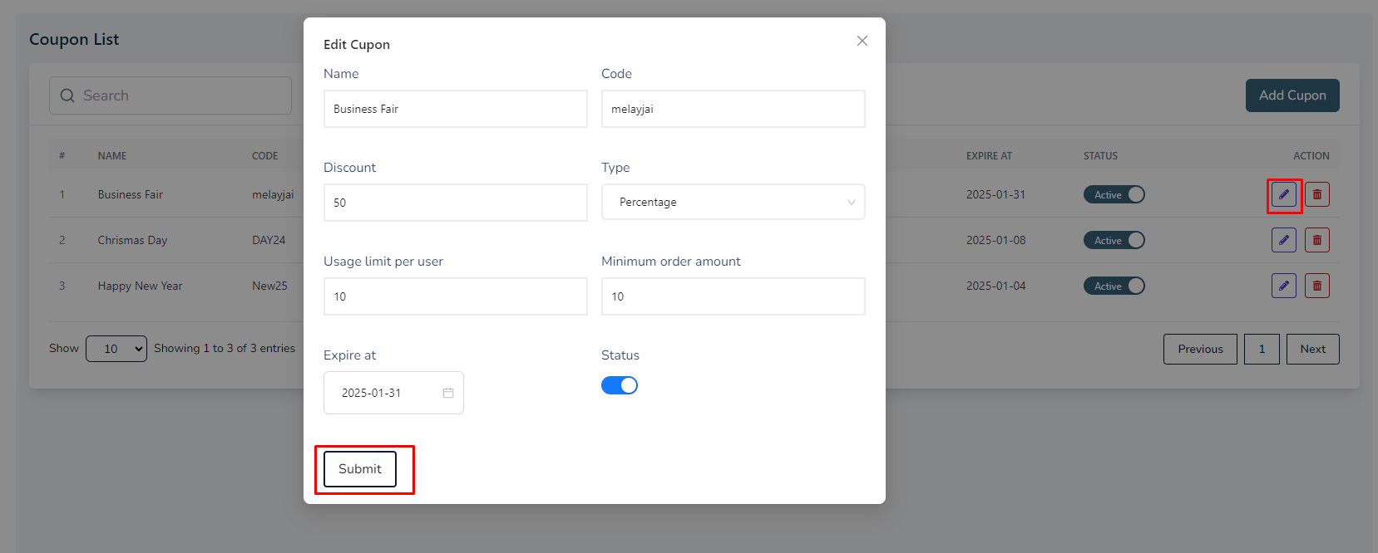Screen dimensions: 1378x553
Task: Submit the Edit Cupon form
Action: [360, 469]
